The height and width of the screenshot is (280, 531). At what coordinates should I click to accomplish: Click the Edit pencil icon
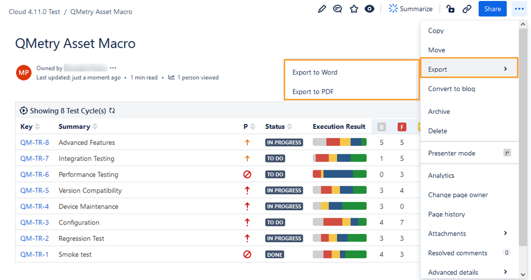tap(322, 9)
